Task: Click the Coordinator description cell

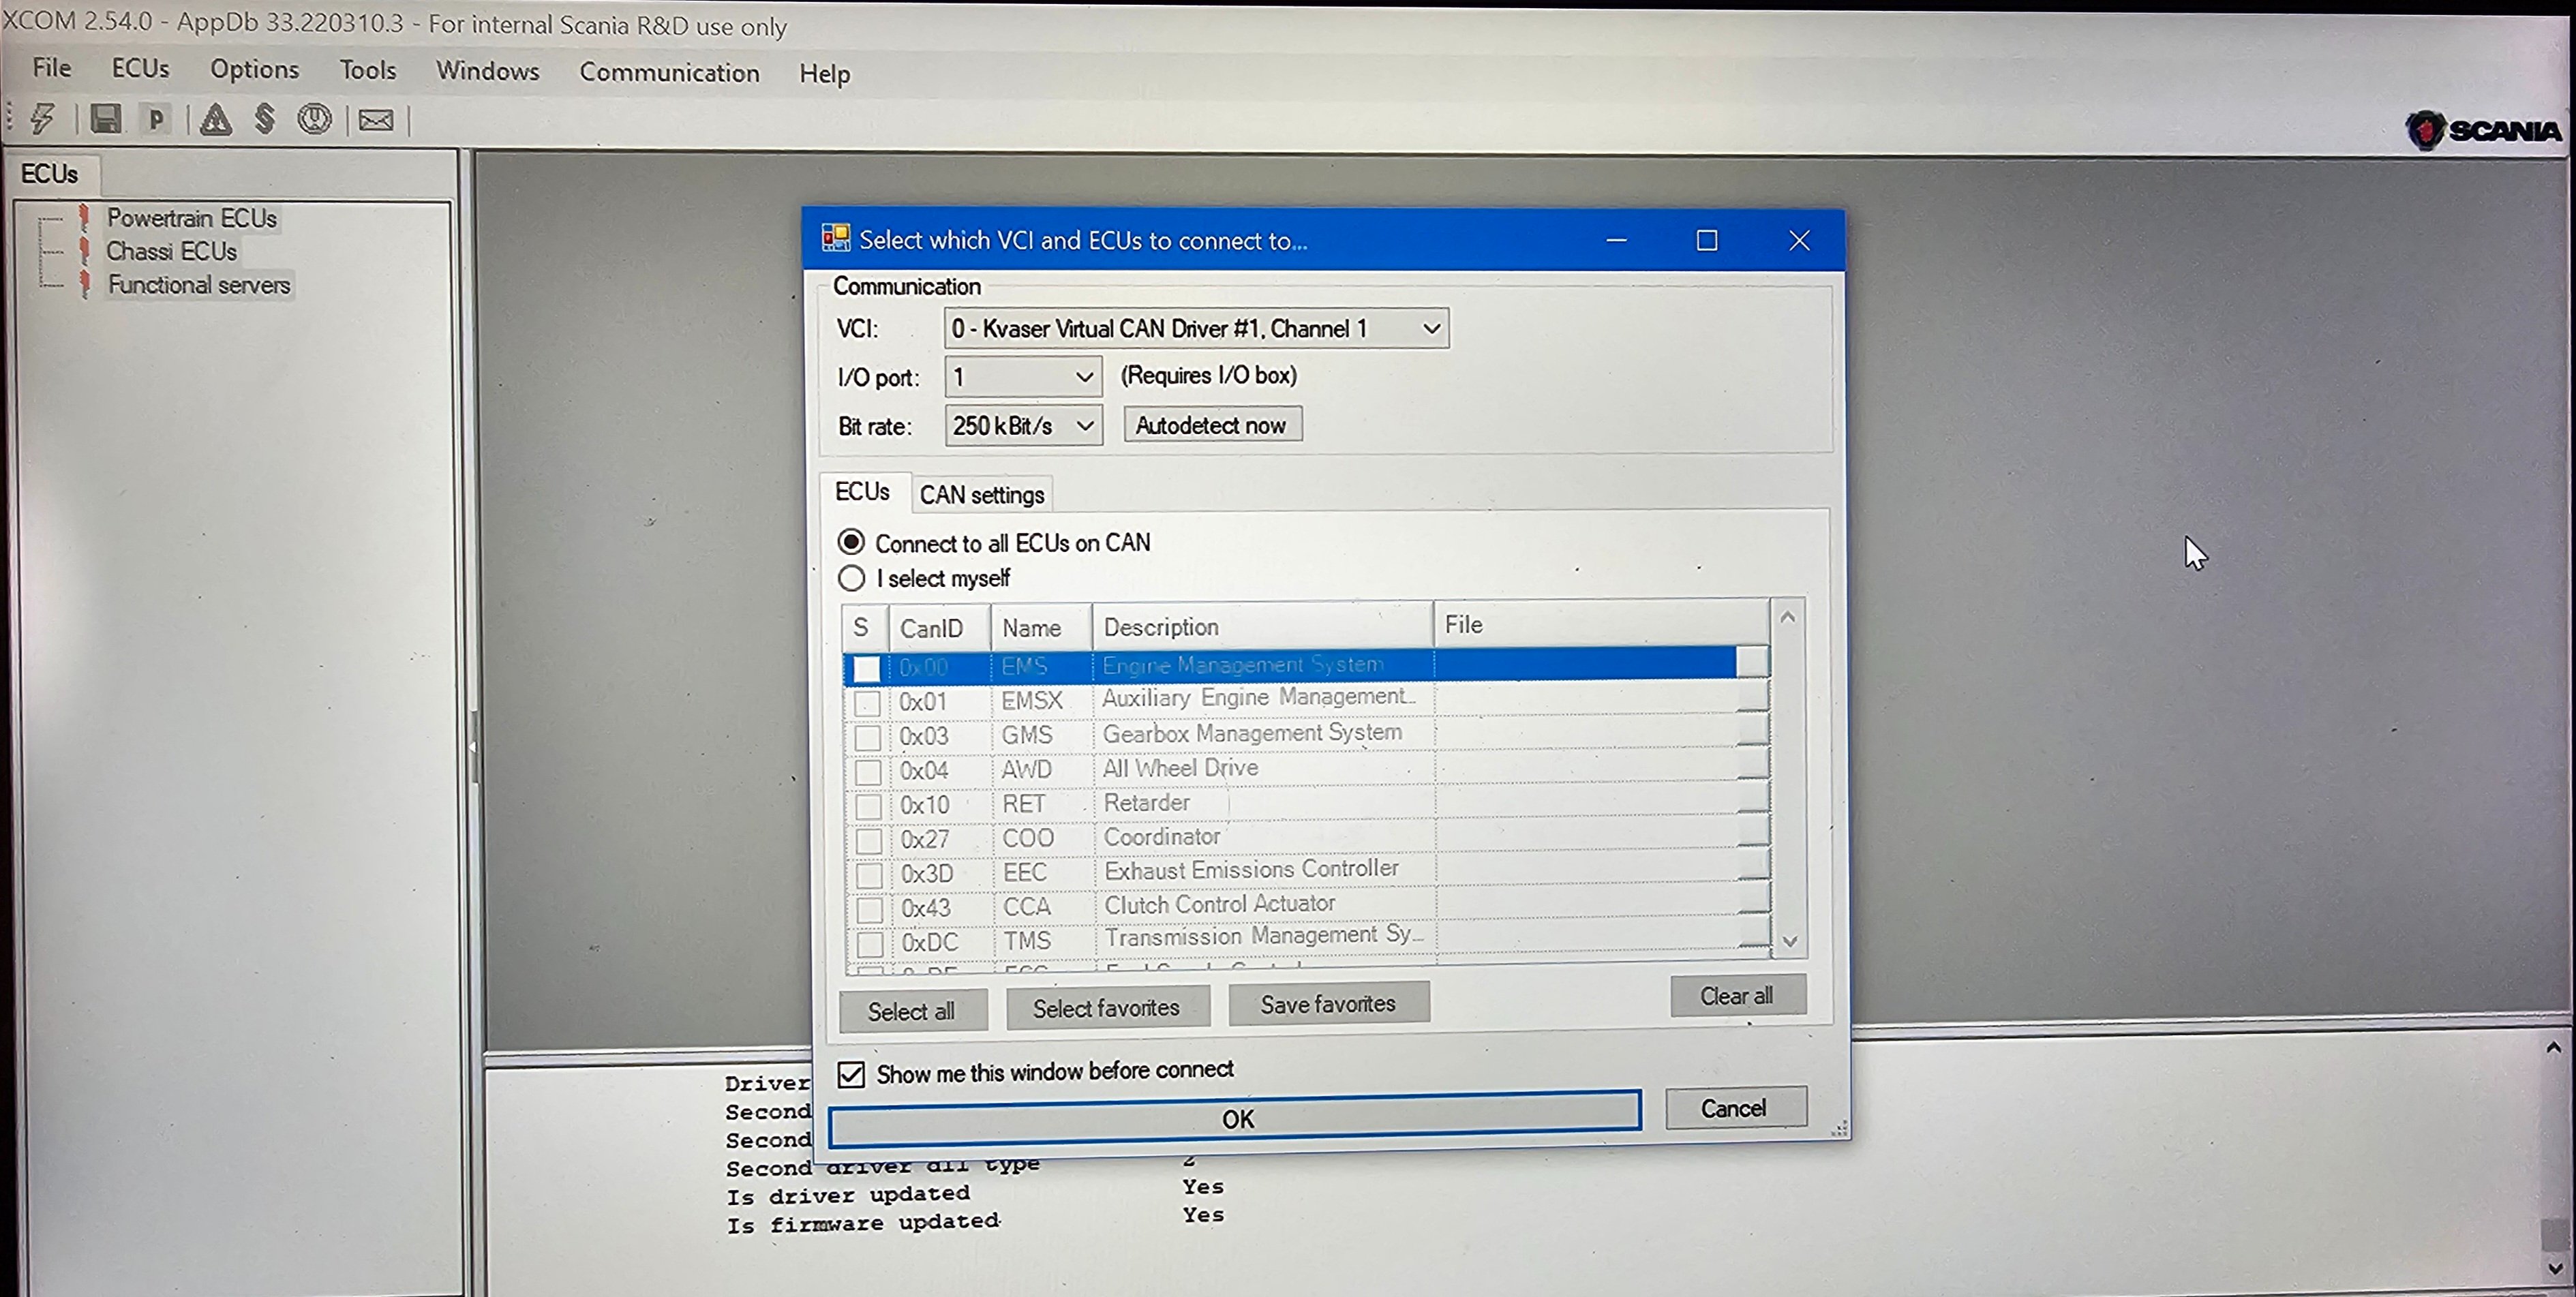Action: [x=1263, y=836]
